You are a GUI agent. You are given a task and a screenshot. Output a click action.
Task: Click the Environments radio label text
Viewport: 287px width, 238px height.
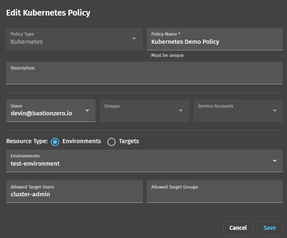coord(82,141)
